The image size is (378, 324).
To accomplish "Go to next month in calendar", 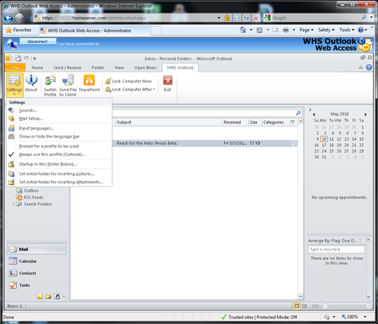I will 365,114.
